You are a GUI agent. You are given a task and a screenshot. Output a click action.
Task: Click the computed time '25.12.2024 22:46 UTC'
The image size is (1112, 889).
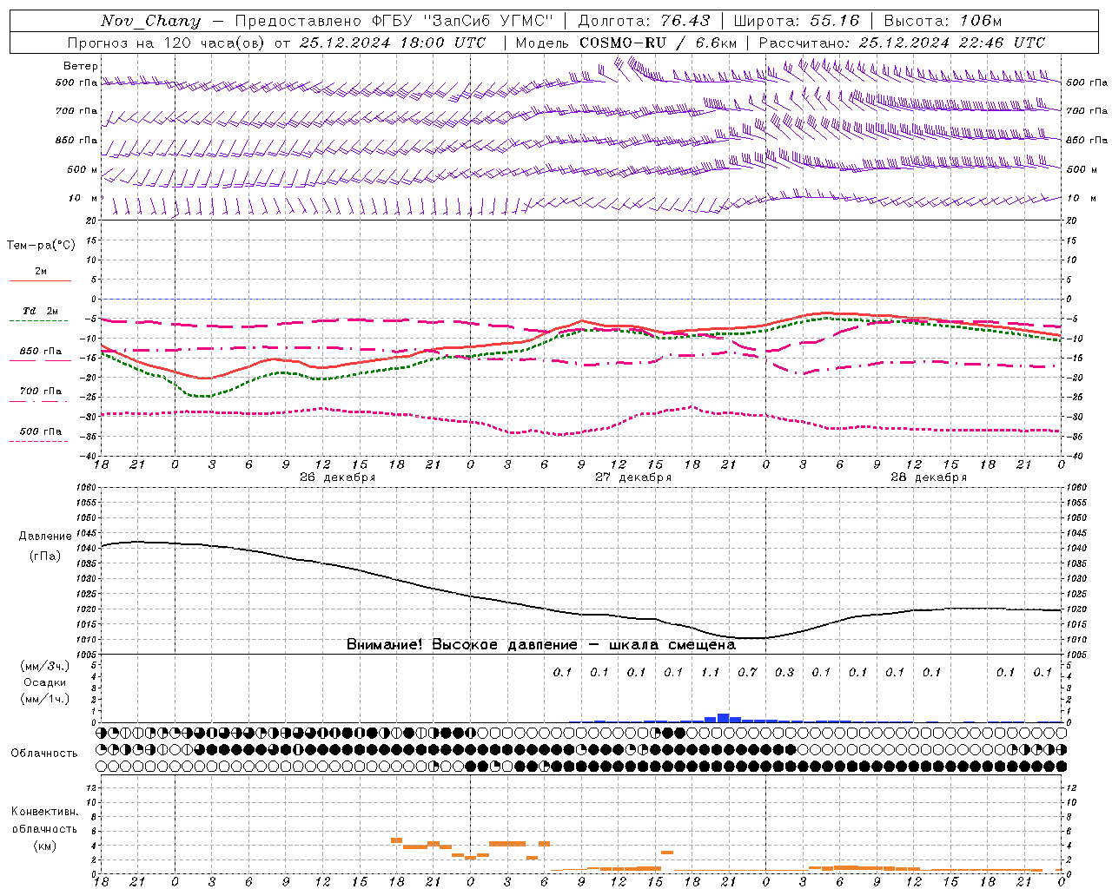(951, 43)
